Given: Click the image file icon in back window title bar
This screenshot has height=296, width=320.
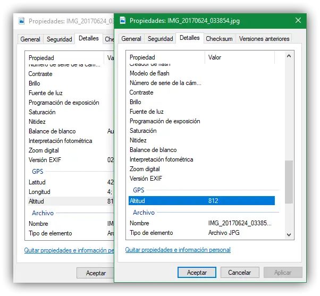Looking at the screenshot, I should (22, 21).
